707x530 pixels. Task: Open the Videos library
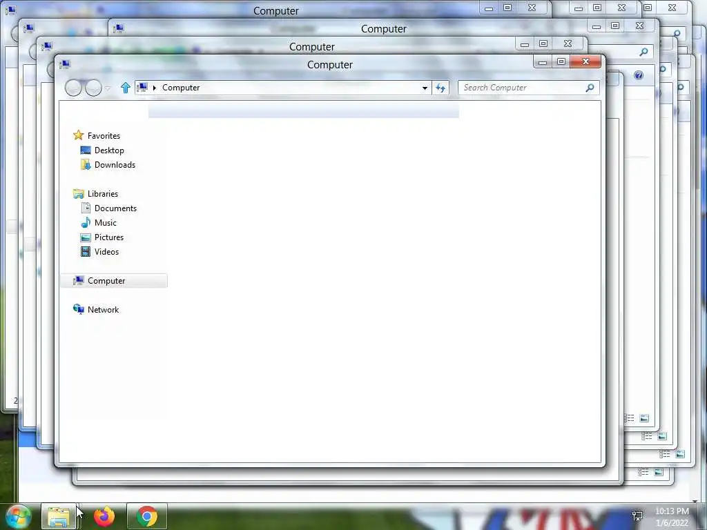pyautogui.click(x=106, y=251)
